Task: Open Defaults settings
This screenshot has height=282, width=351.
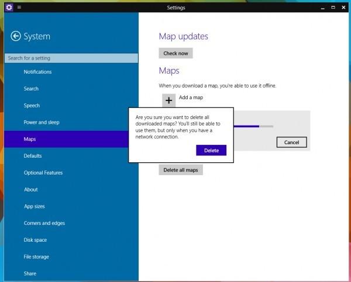Action: 33,156
